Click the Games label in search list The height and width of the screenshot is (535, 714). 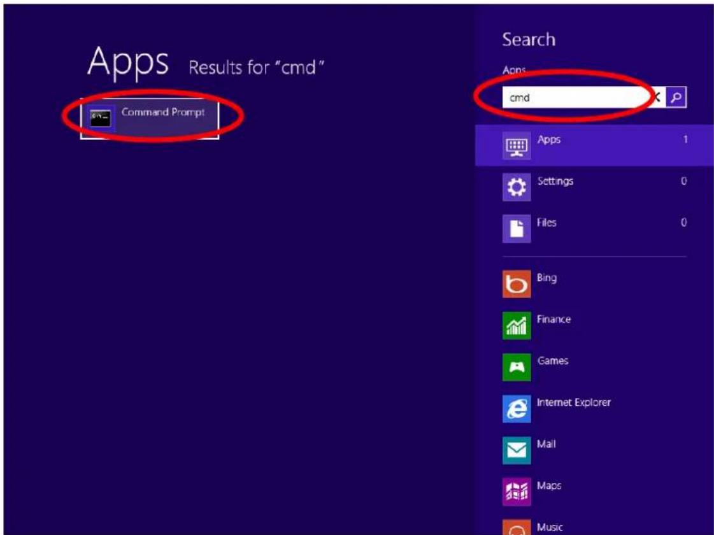click(x=553, y=360)
